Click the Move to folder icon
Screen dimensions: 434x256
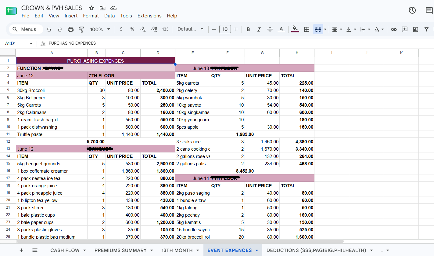click(x=102, y=8)
